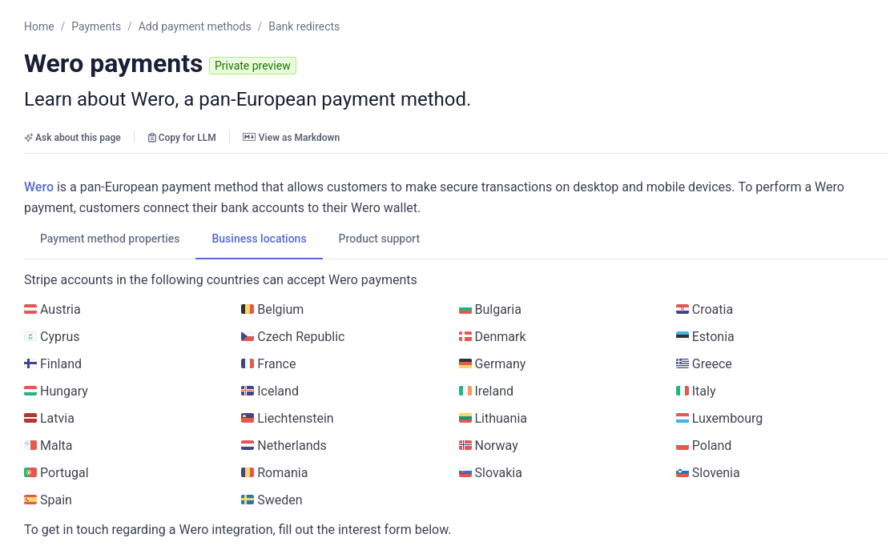This screenshot has width=894, height=554.
Task: Click the Austria flag icon
Action: pos(30,310)
